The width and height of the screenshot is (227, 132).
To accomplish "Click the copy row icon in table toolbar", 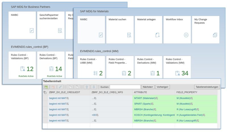I will point(70,87).
